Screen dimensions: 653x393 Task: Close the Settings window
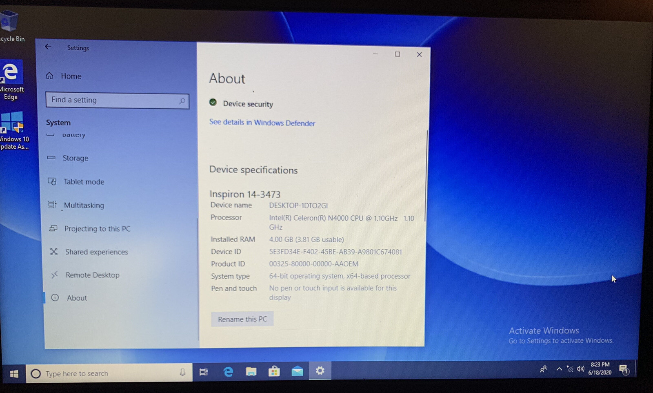(x=419, y=55)
